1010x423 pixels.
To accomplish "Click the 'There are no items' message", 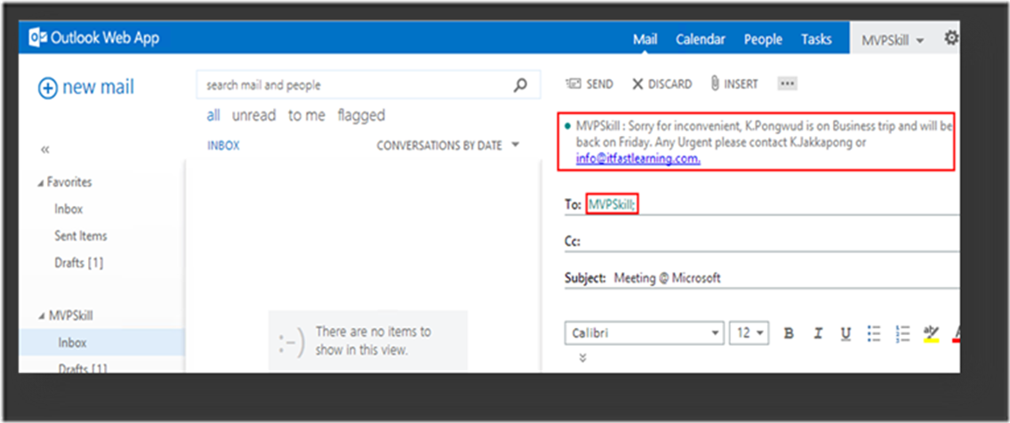I will pos(373,340).
